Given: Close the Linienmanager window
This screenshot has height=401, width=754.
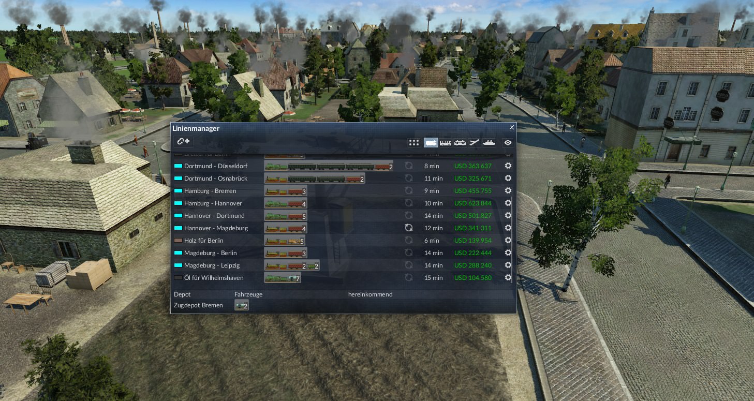Looking at the screenshot, I should [x=512, y=127].
